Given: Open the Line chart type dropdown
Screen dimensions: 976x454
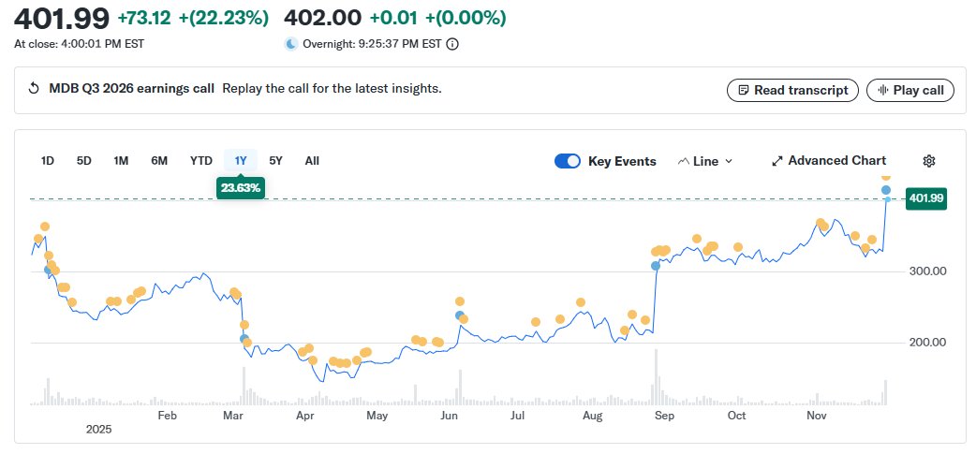Looking at the screenshot, I should tap(705, 161).
